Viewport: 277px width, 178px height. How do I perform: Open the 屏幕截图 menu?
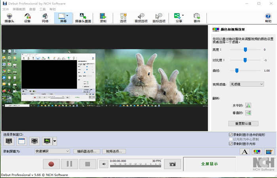19,9
